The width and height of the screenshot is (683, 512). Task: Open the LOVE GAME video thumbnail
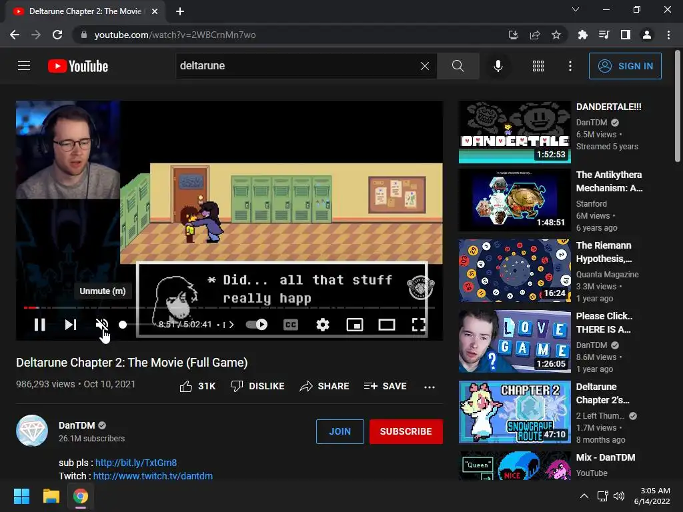[x=514, y=341]
